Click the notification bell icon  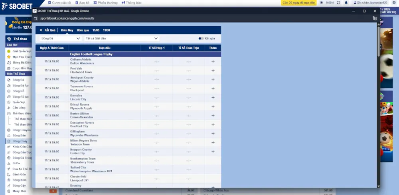tap(346, 3)
